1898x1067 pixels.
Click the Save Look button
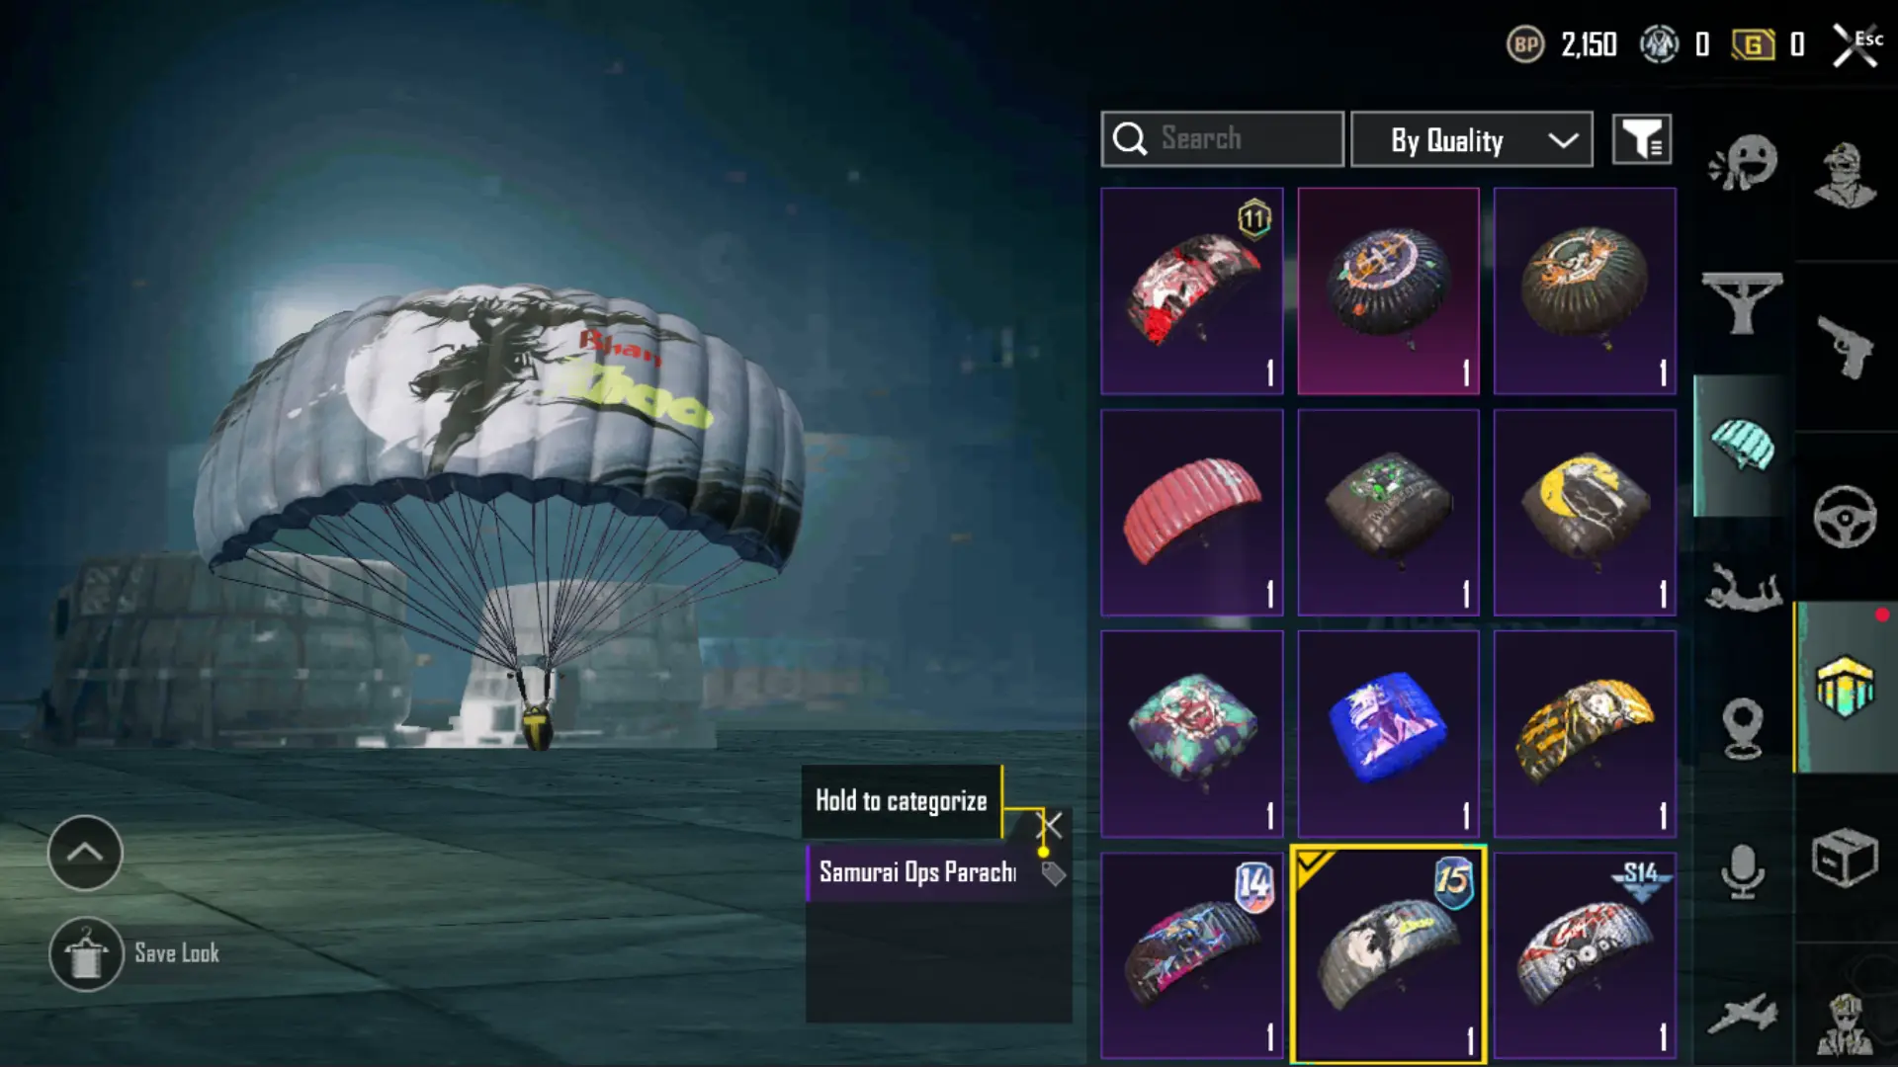click(134, 954)
